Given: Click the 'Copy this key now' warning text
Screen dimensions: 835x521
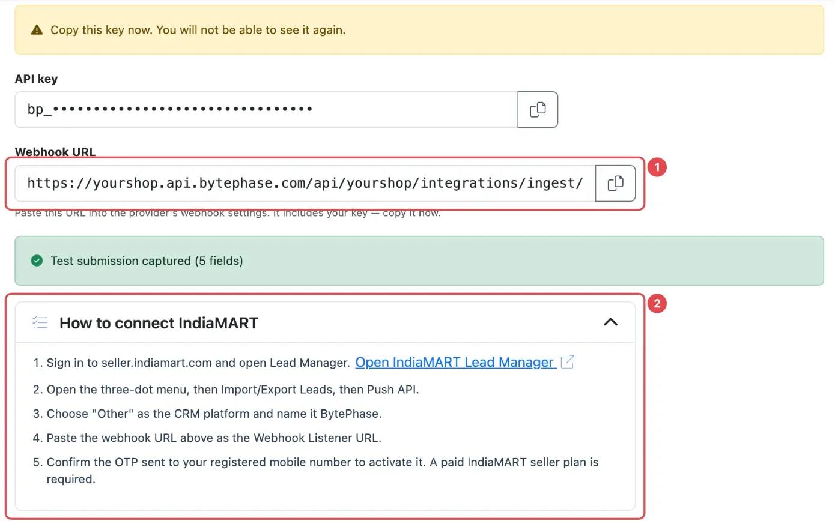Looking at the screenshot, I should pyautogui.click(x=198, y=30).
